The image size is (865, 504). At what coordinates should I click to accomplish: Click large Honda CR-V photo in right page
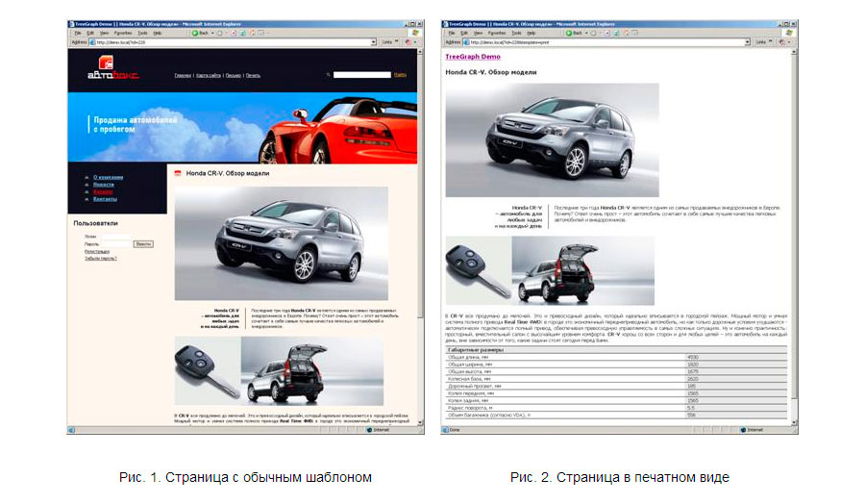tap(553, 140)
